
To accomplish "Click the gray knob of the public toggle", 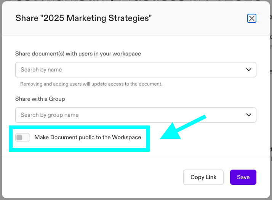I will point(19,138).
